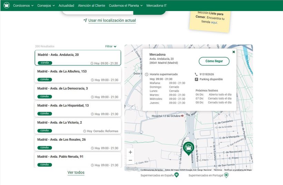Expand the Consejos menu
Viewport: 283px width, 185px height.
(x=46, y=6)
